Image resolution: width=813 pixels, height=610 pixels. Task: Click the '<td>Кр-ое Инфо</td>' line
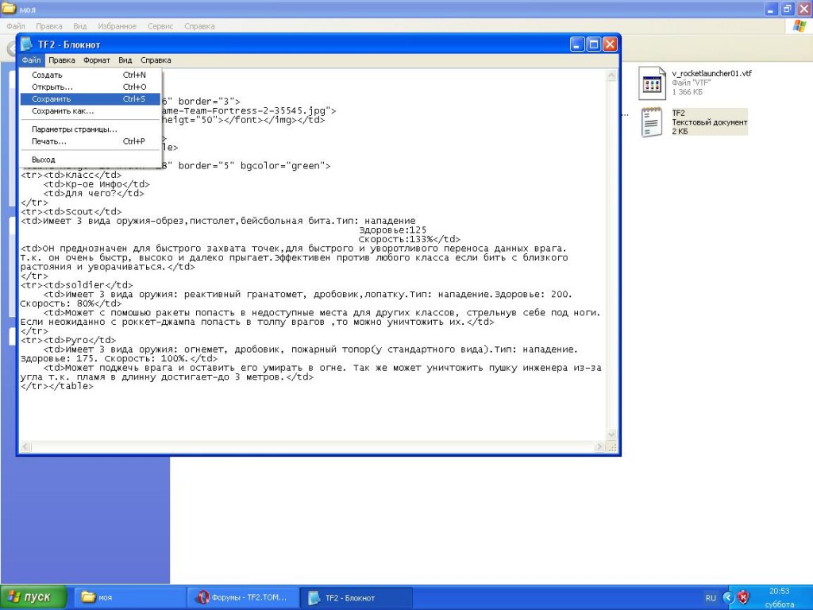96,184
